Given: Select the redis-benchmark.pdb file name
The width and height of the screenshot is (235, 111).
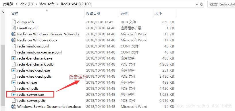Looking at the screenshot, I should pos(35,64).
